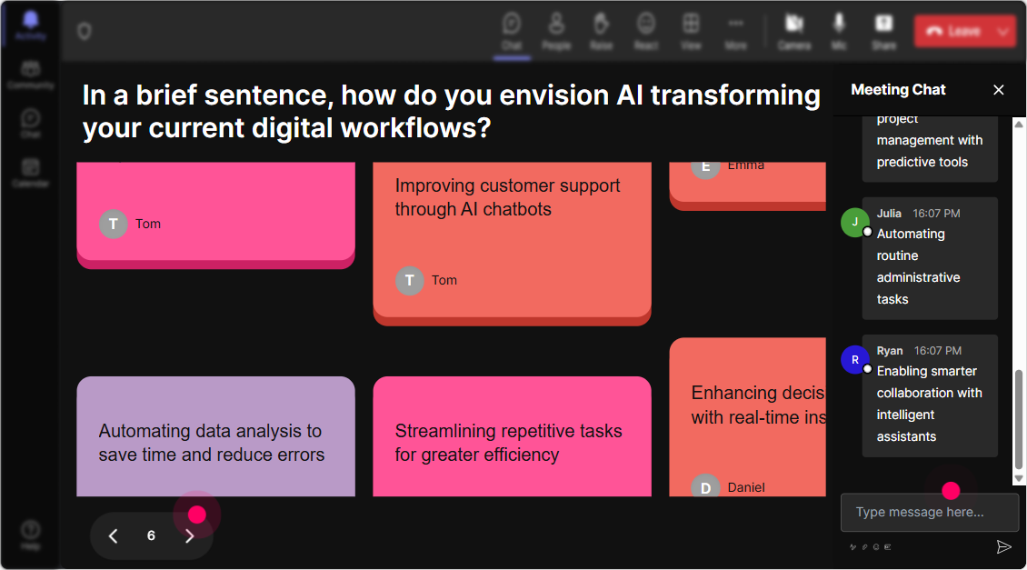The height and width of the screenshot is (570, 1027).
Task: Share your screen content
Action: point(883,32)
